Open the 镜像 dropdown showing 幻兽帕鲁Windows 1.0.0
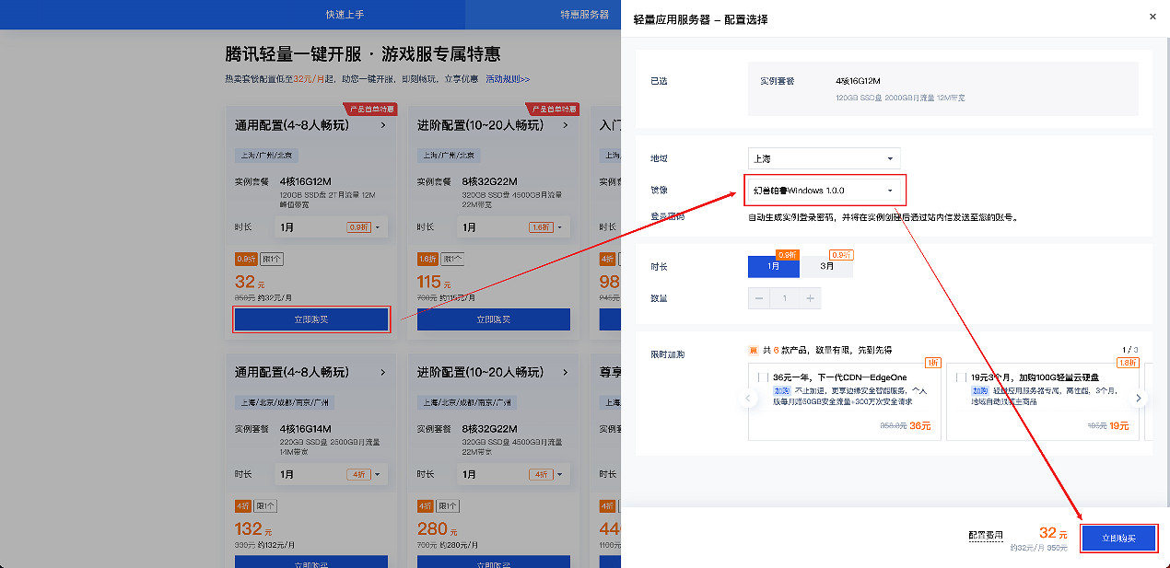The image size is (1170, 568). pos(824,191)
